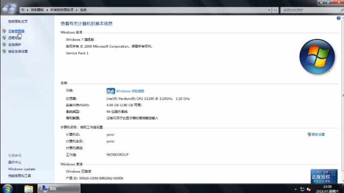Go to 控制面板主页 control panel home
344x193 pixels.
(x=18, y=21)
